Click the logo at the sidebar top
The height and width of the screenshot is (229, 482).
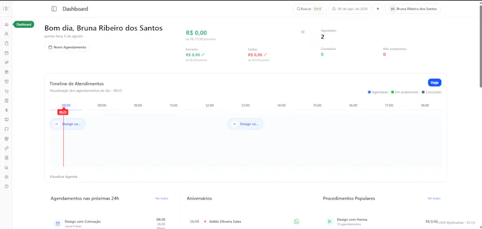6,8
